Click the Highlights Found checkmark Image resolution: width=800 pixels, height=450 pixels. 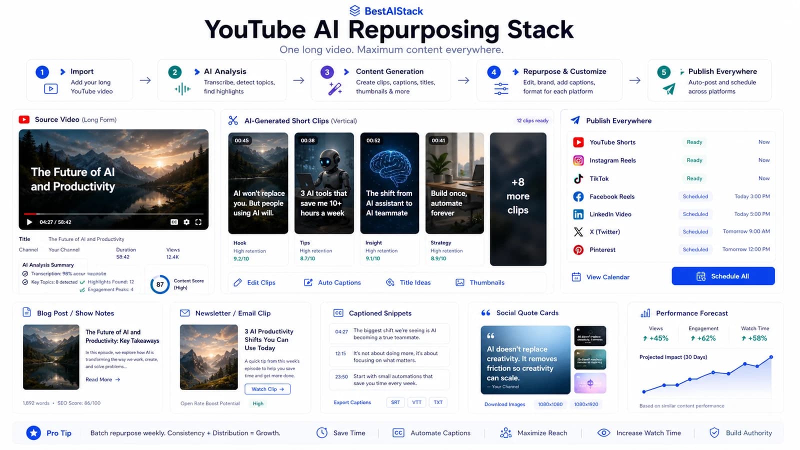pyautogui.click(x=82, y=282)
